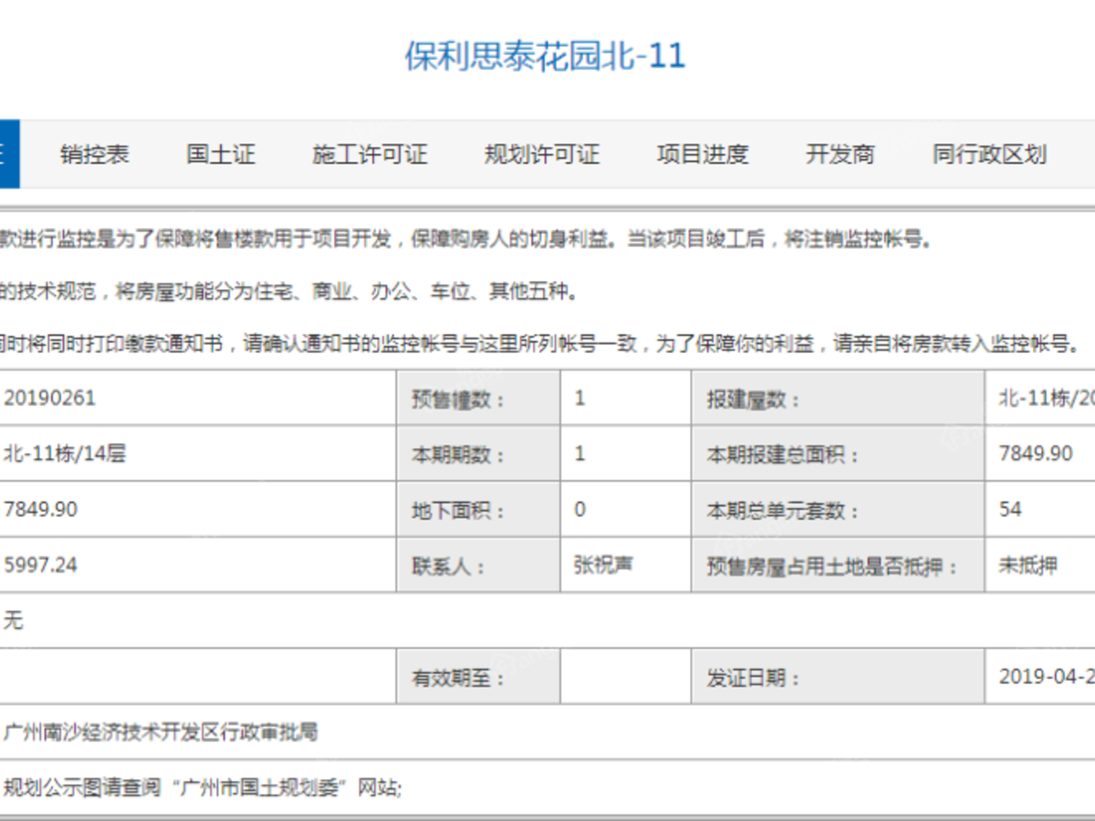Select the 施工许可证 tab
The height and width of the screenshot is (821, 1095).
click(370, 154)
